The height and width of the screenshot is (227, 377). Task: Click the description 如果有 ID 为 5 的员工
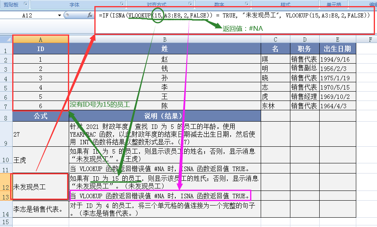point(165,155)
